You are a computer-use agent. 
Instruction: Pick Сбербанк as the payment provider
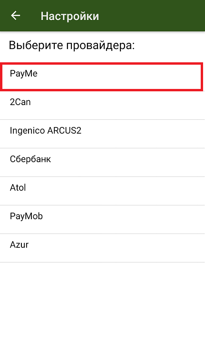(102, 162)
